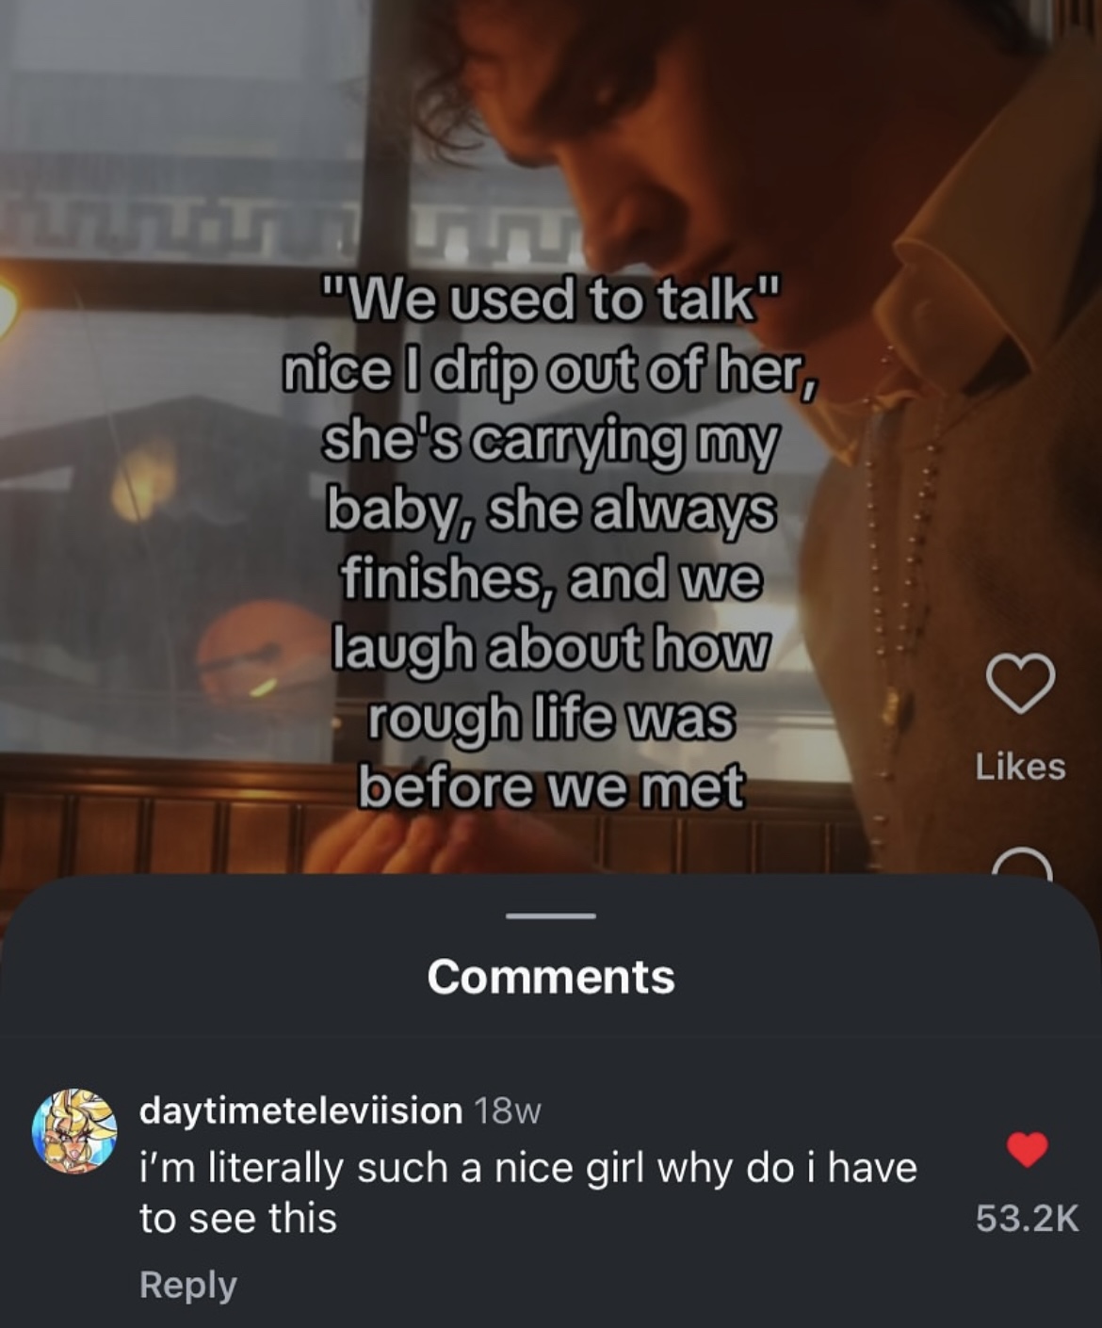Visit the daytimeteleviision username link

click(x=300, y=1110)
